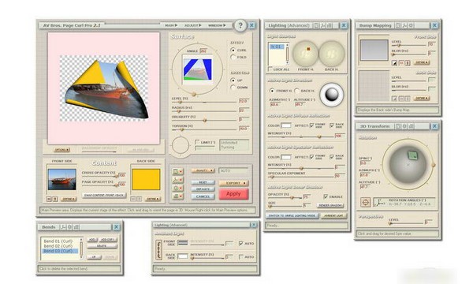Click specular reflection Color swatch
The width and height of the screenshot is (473, 284).
click(x=286, y=157)
